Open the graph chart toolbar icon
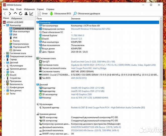The width and height of the screenshot is (166, 136). pyautogui.click(x=31, y=14)
